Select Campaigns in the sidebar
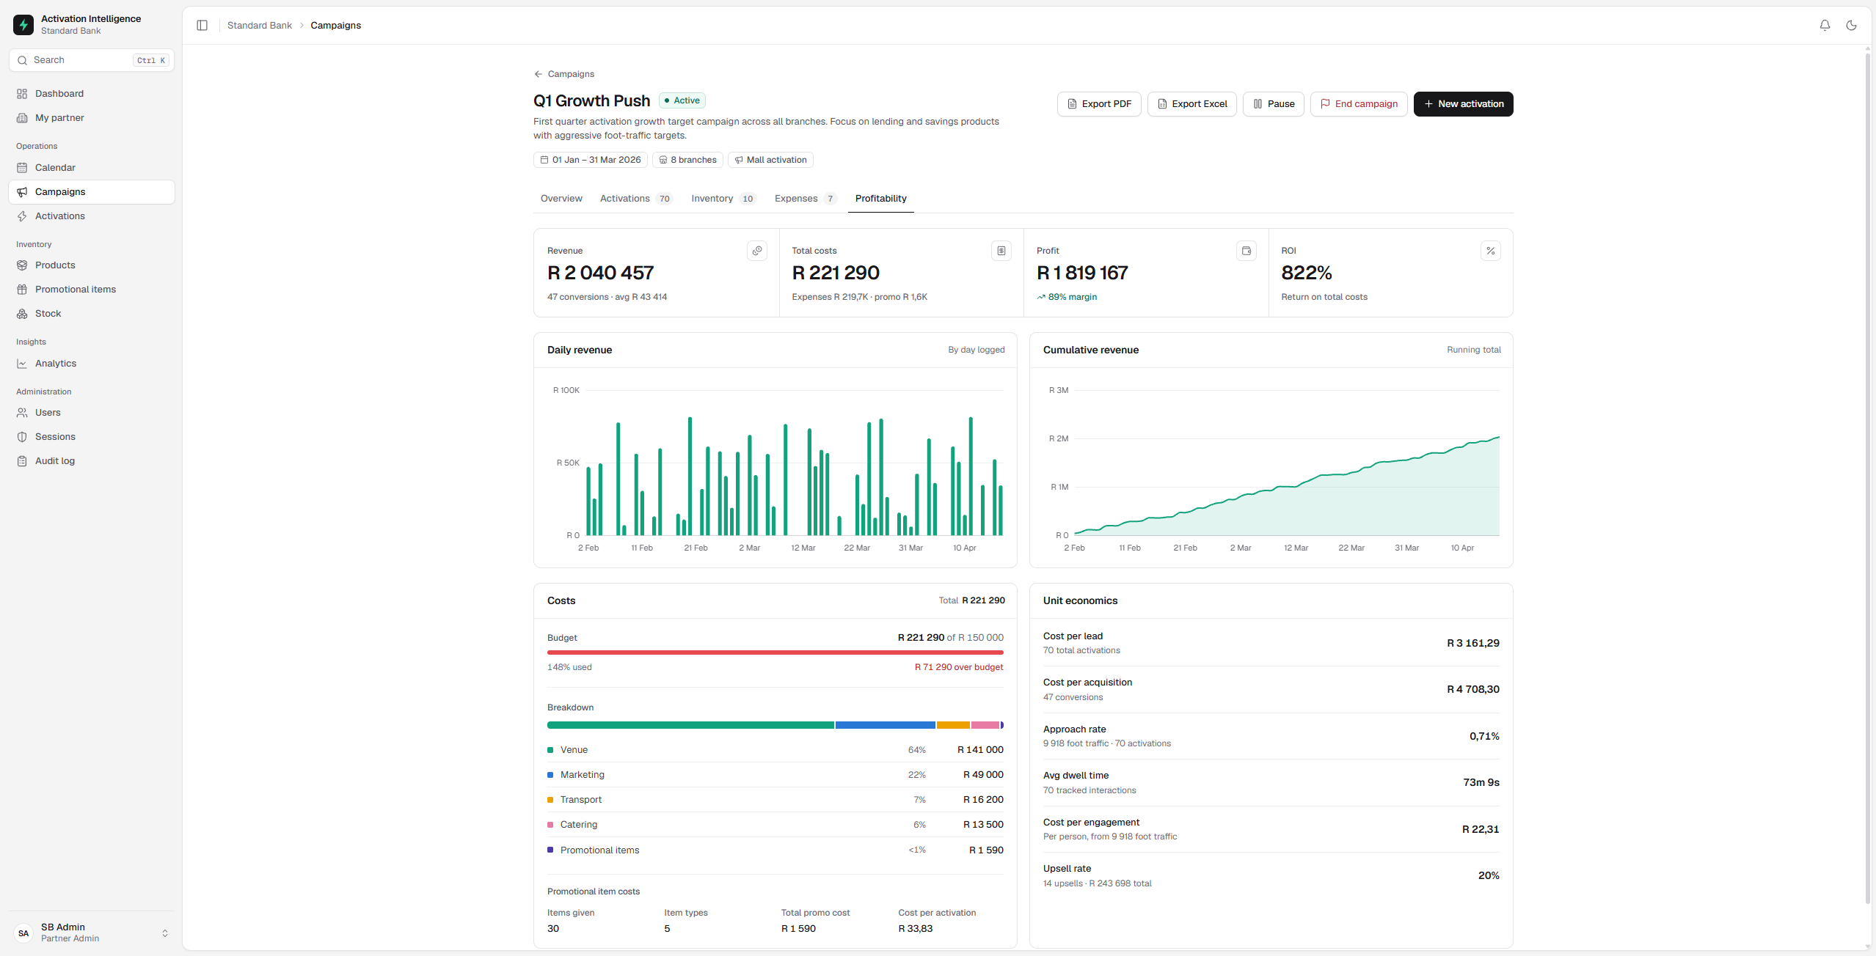The image size is (1876, 956). 92,192
